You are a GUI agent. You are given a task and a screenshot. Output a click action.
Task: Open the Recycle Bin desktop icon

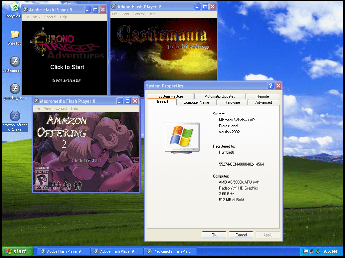point(14,7)
